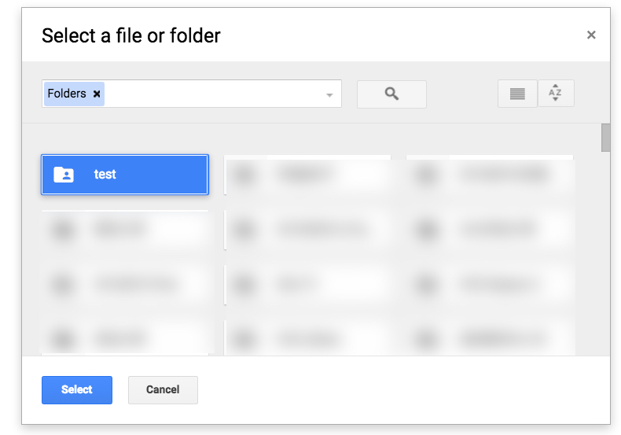The image size is (621, 435).
Task: Click the "Select a file or folder" title
Action: (x=131, y=35)
